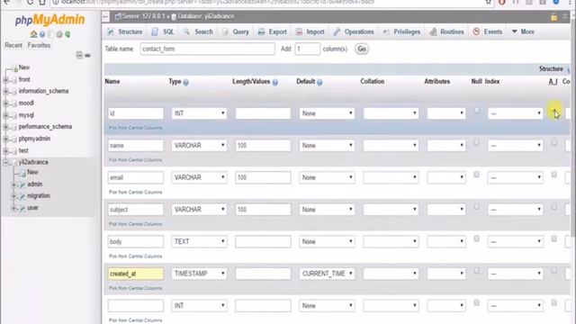Open Index dropdown for id row

coord(516,113)
